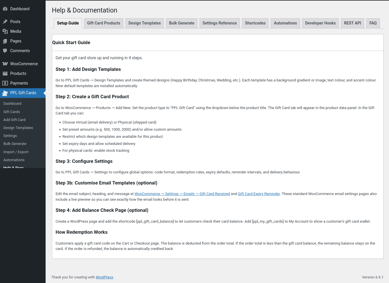This screenshot has height=283, width=389.
Task: Click the Comments speech bubble icon
Action: (x=5, y=51)
